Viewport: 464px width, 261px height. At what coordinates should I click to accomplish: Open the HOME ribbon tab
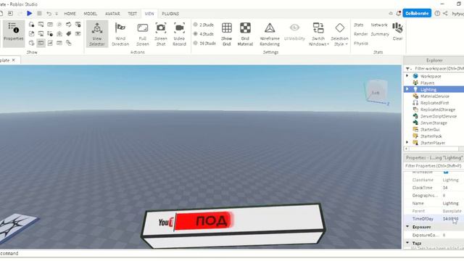70,14
